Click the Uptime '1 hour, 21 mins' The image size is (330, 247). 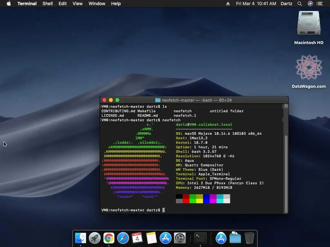(211, 147)
